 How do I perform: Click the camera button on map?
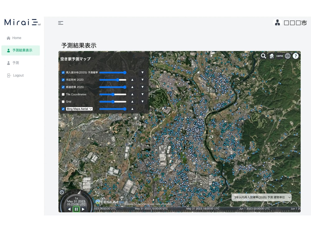[280, 56]
